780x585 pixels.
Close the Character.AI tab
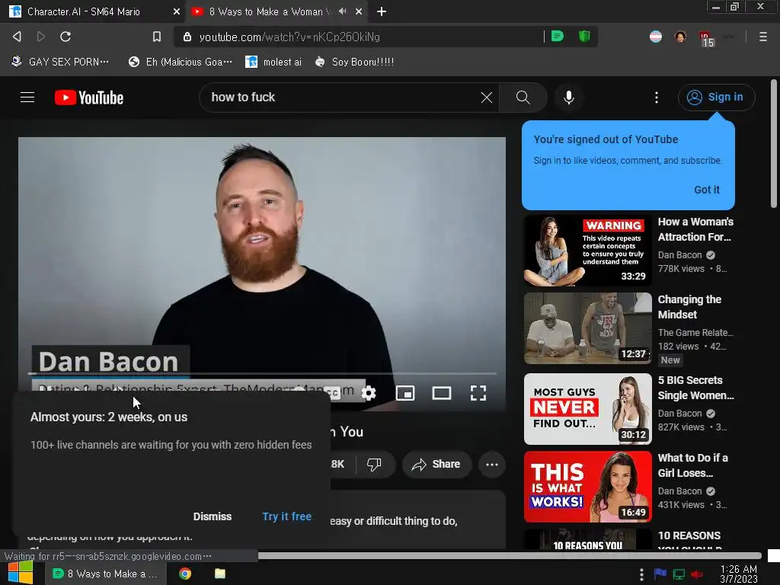(x=177, y=11)
